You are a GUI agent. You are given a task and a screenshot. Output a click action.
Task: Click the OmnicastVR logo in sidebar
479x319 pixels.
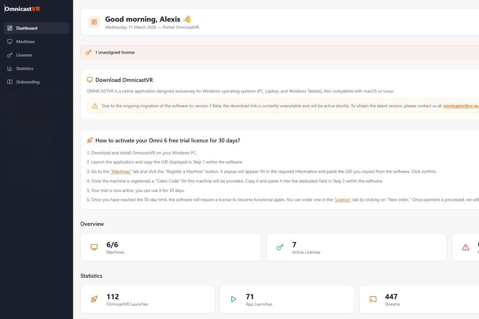tap(22, 9)
